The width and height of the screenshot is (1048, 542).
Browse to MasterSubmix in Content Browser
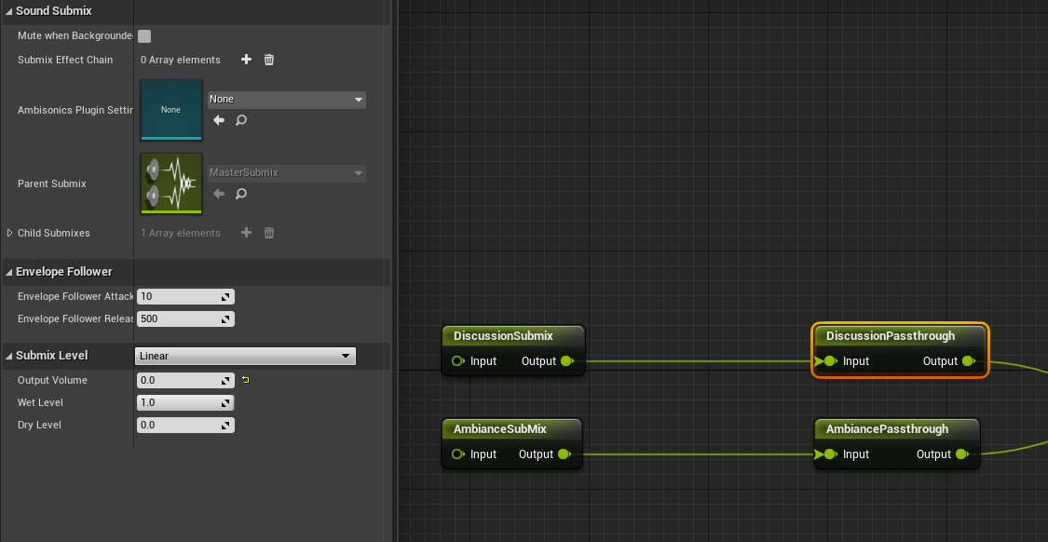tap(241, 194)
